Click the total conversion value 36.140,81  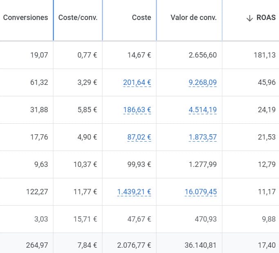(x=198, y=245)
